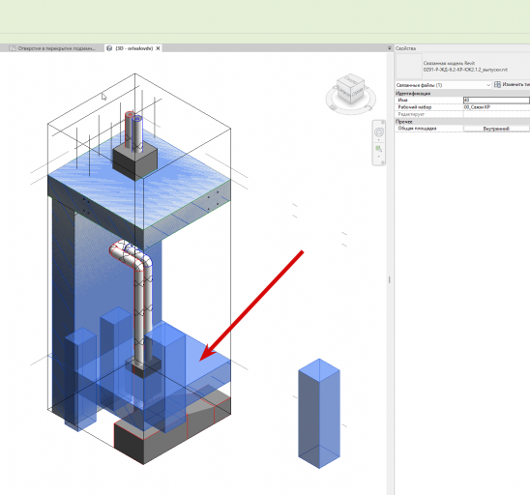This screenshot has height=495, width=530.
Task: Select the {3D - orlvalovdv} view tab
Action: click(x=133, y=48)
